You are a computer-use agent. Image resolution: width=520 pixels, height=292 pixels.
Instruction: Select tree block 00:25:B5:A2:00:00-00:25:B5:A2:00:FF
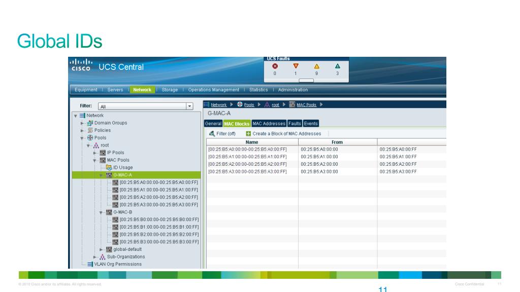158,197
